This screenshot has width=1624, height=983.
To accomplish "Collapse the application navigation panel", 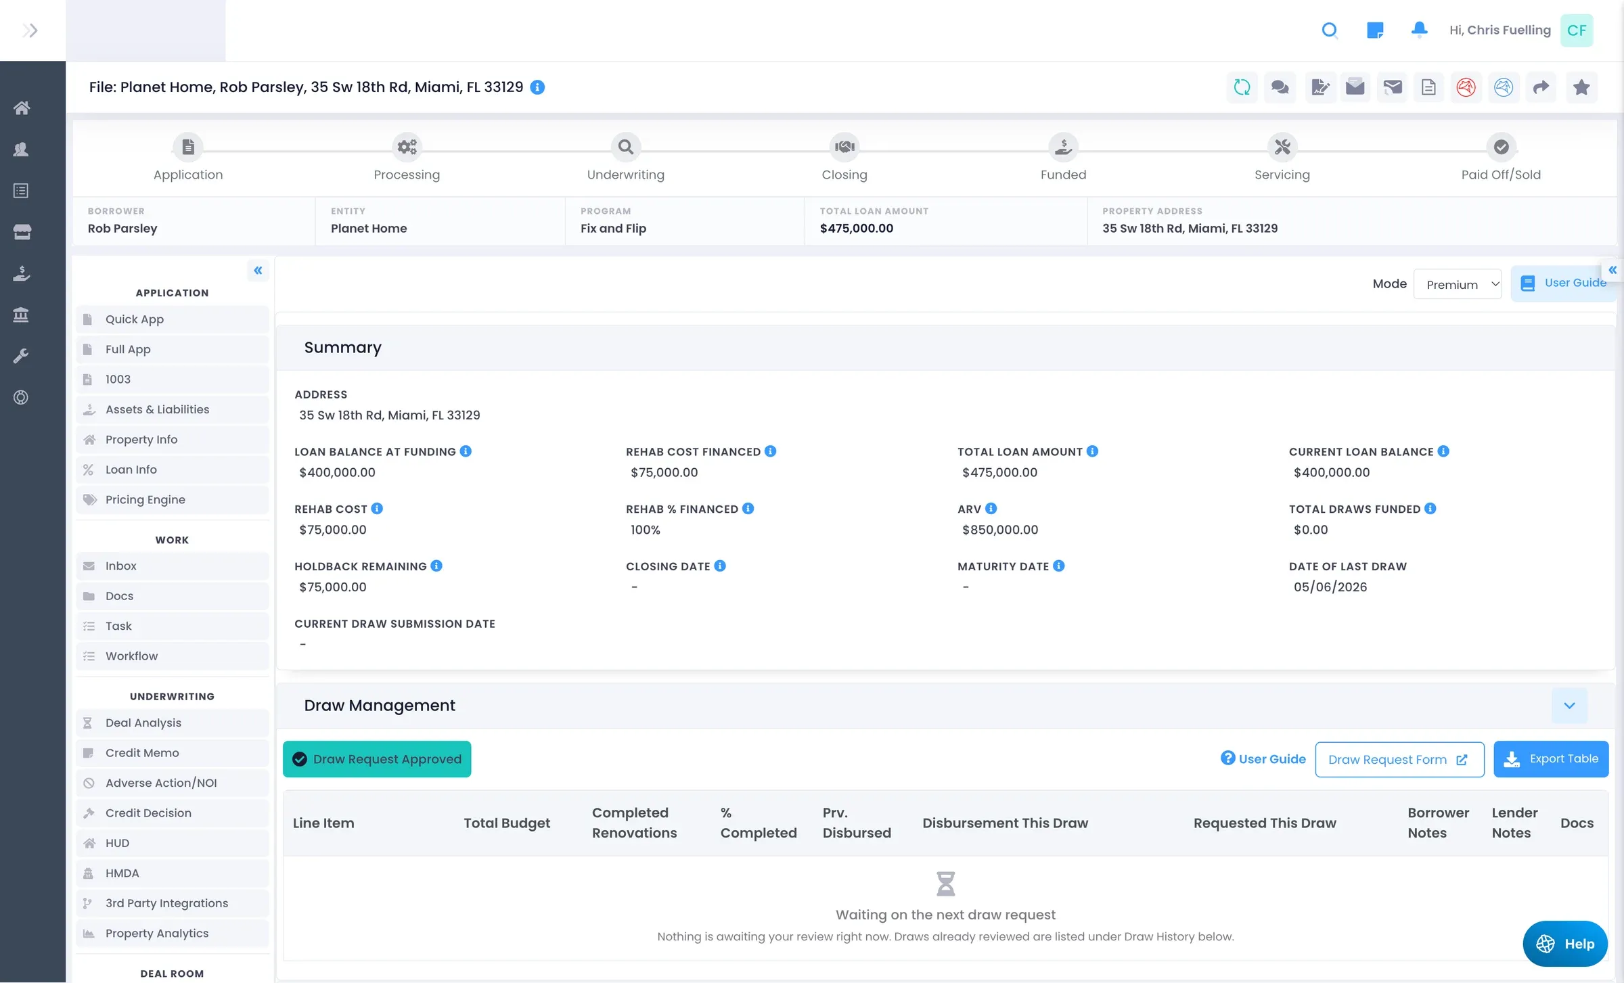I will point(258,271).
